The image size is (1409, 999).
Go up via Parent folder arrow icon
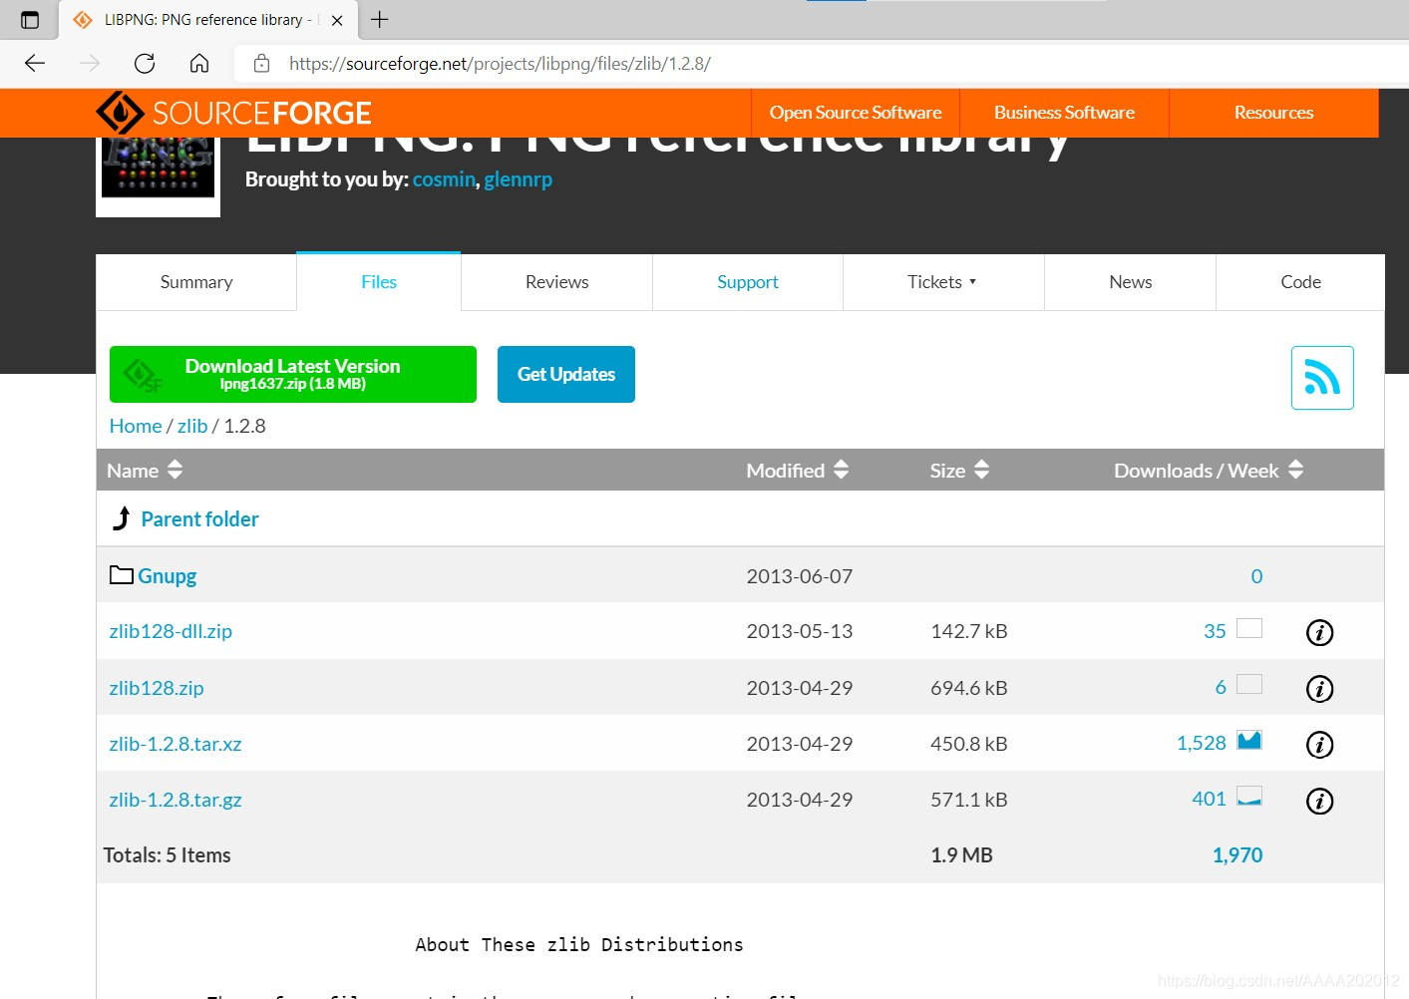122,518
